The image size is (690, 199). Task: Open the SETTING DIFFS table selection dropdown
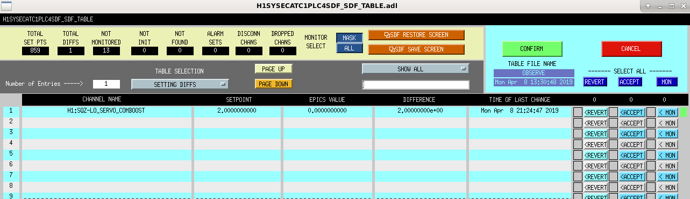[x=180, y=84]
